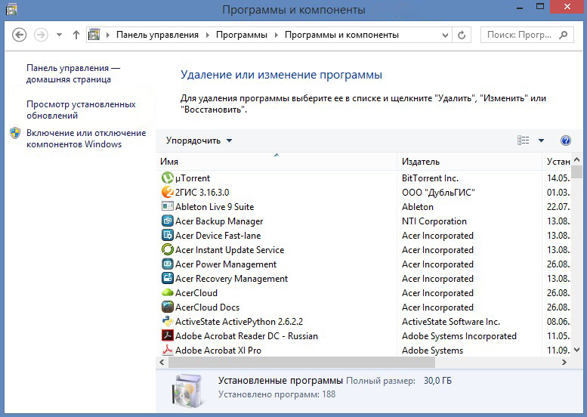Click the ActiveState ActivePython icon

pos(168,321)
